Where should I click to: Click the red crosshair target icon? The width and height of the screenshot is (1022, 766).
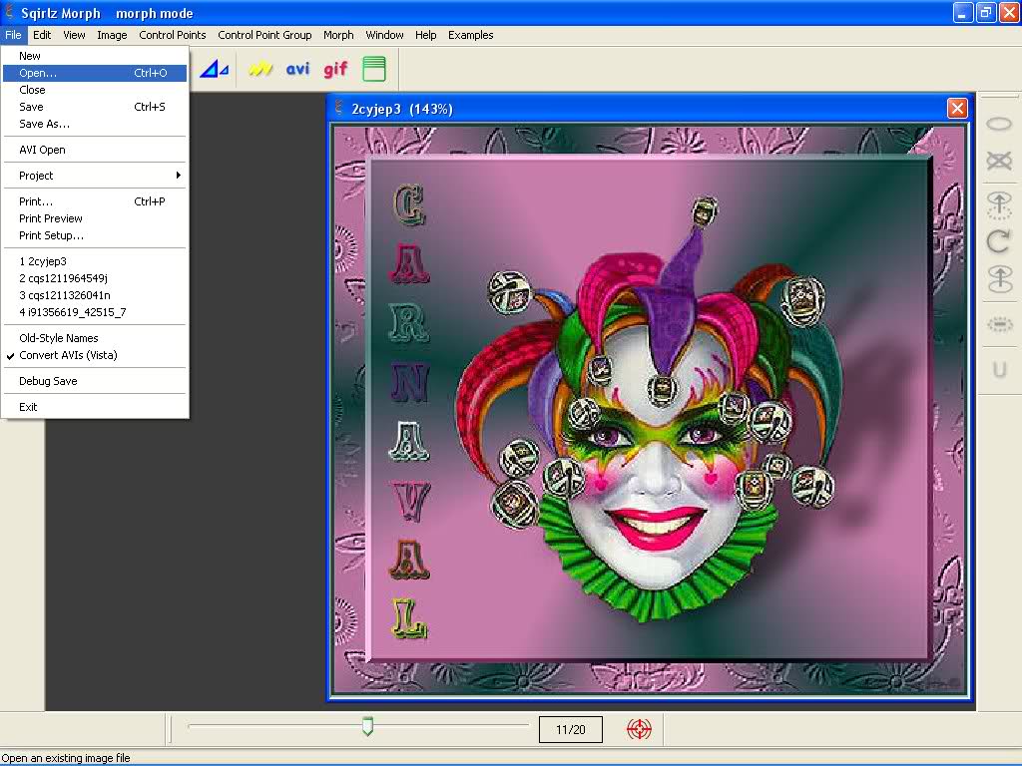[x=639, y=729]
